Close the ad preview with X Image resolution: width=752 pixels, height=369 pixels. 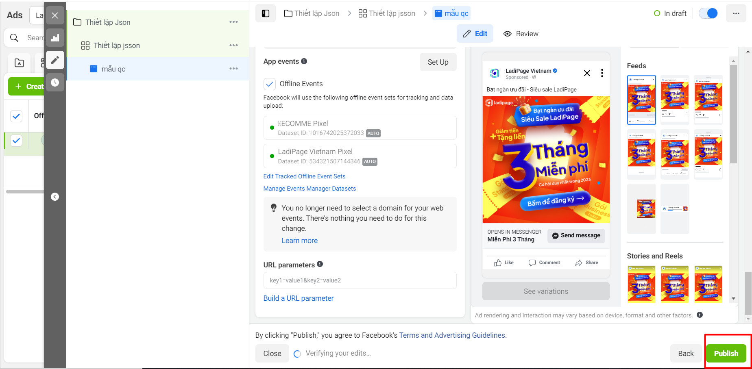[x=587, y=73]
